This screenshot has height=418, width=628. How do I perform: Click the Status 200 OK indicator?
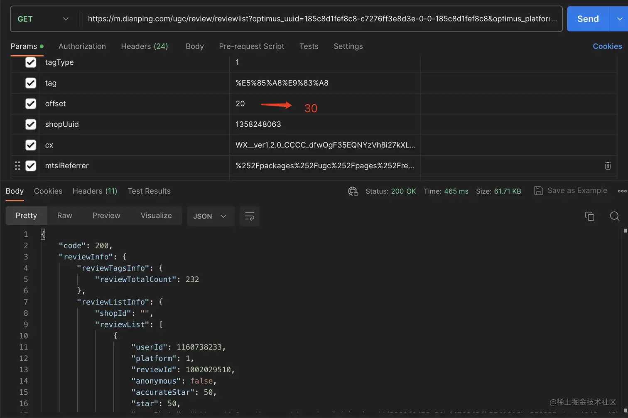(391, 191)
